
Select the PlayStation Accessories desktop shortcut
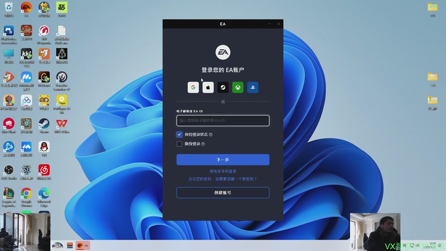9,35
